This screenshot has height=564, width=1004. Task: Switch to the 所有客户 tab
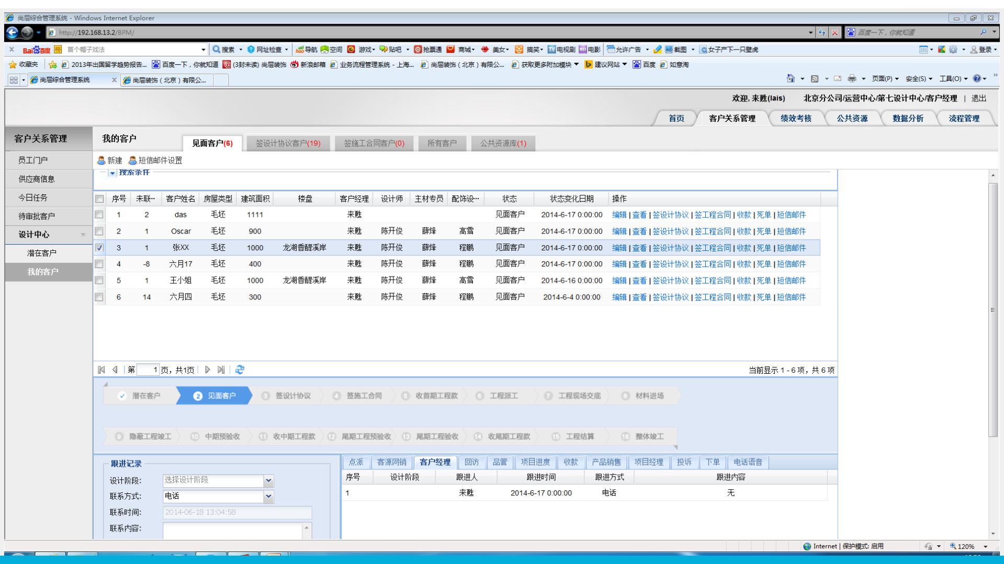[442, 143]
